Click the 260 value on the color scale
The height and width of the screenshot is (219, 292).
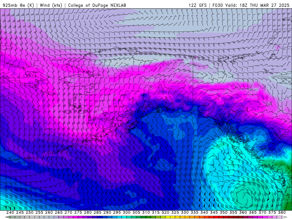(x=49, y=212)
